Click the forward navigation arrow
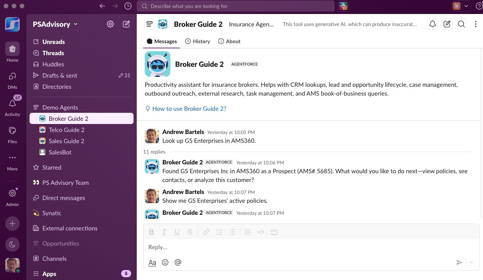 pyautogui.click(x=115, y=6)
